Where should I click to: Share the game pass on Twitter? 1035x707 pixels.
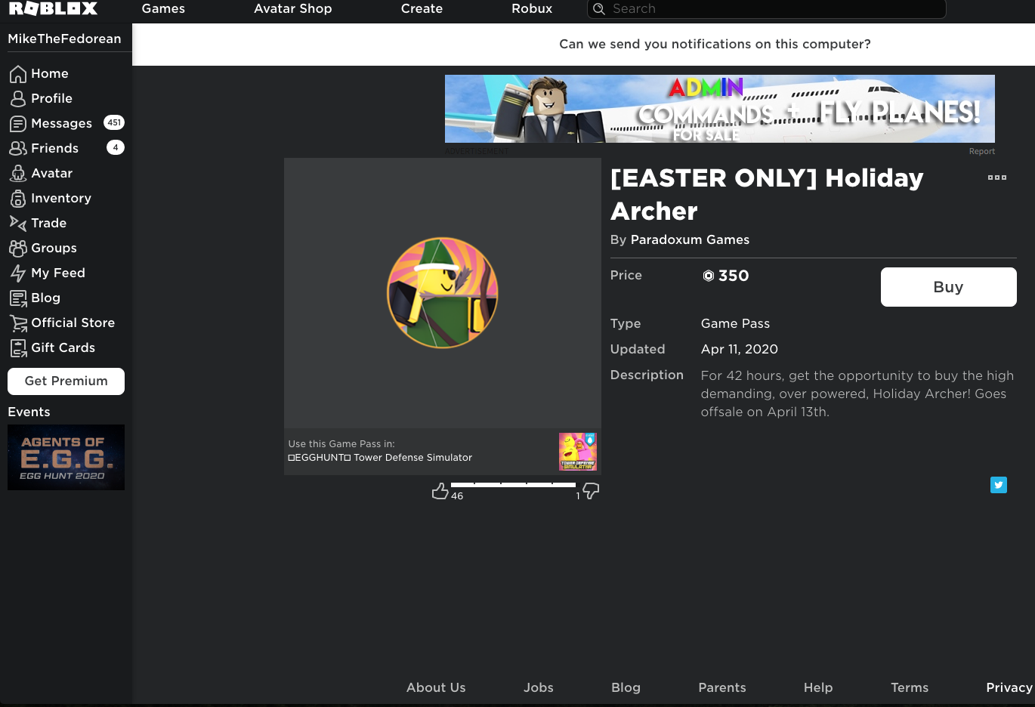click(999, 485)
